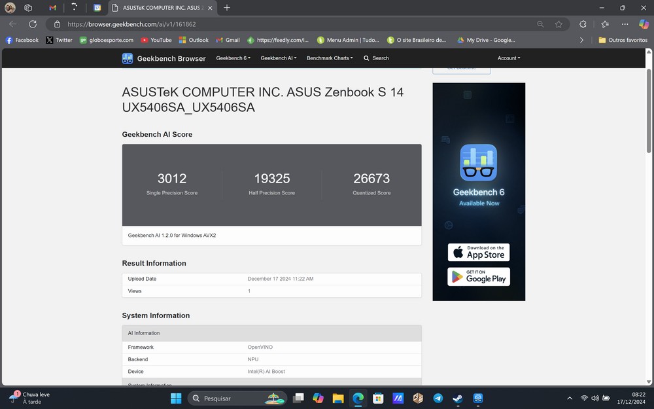The height and width of the screenshot is (409, 654).
Task: Open Microsoft Edge from the taskbar
Action: click(x=358, y=398)
